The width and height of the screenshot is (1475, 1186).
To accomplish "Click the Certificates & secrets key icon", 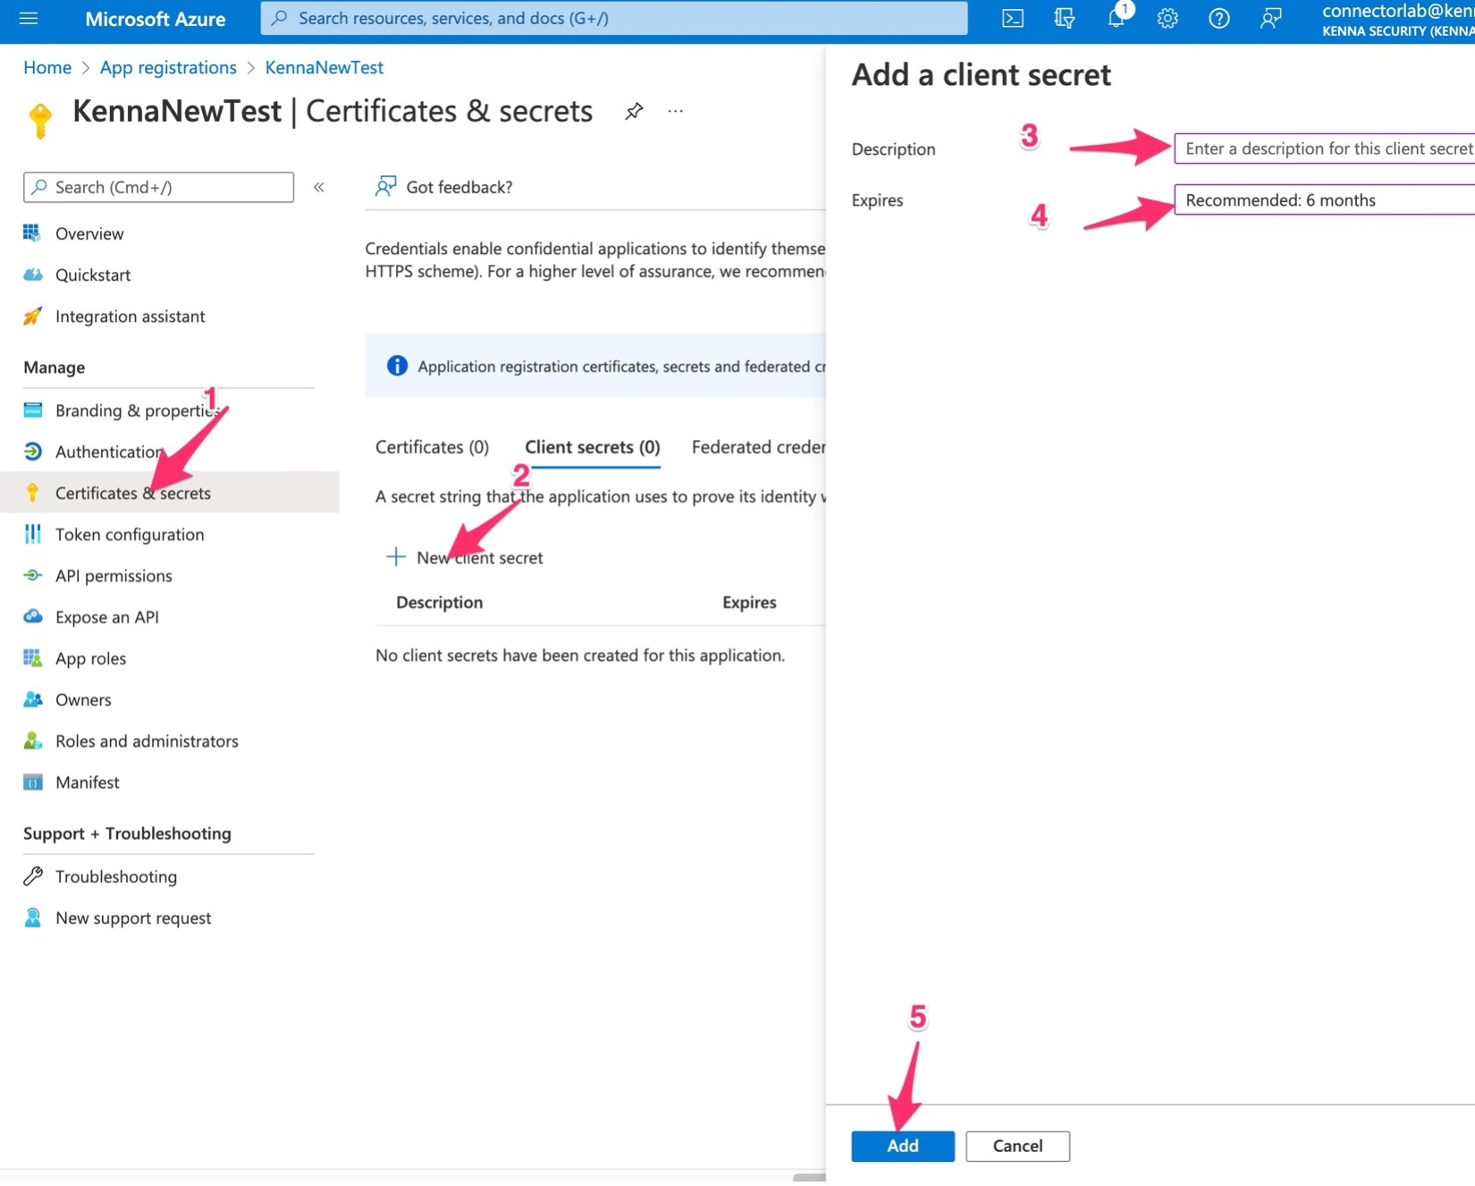I will pyautogui.click(x=32, y=493).
